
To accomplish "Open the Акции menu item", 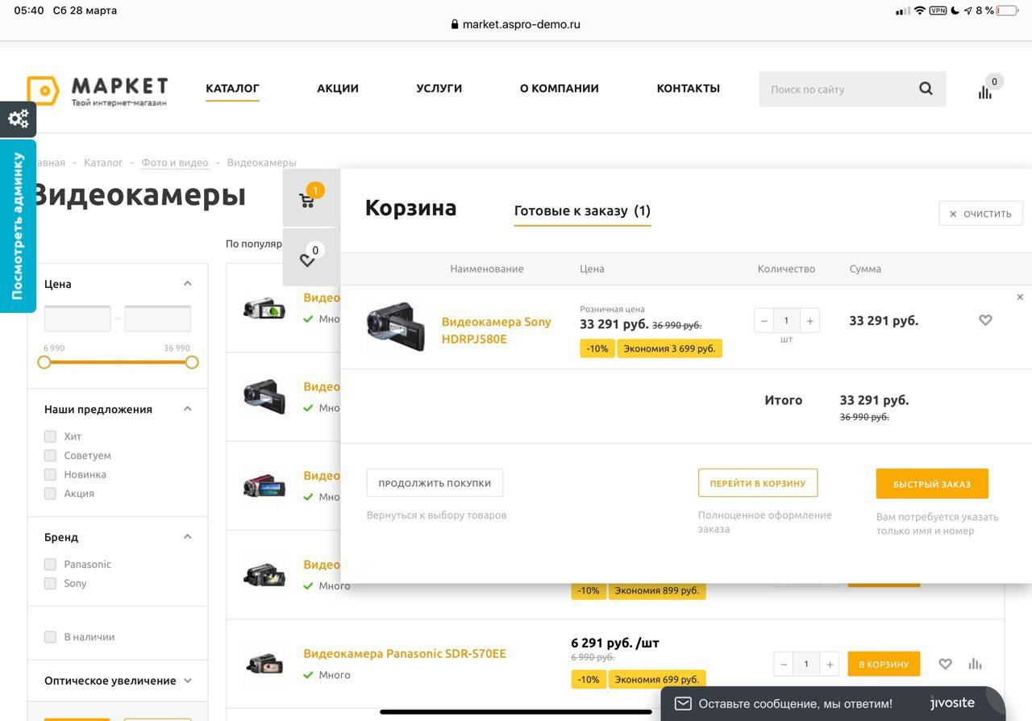I will tap(338, 89).
